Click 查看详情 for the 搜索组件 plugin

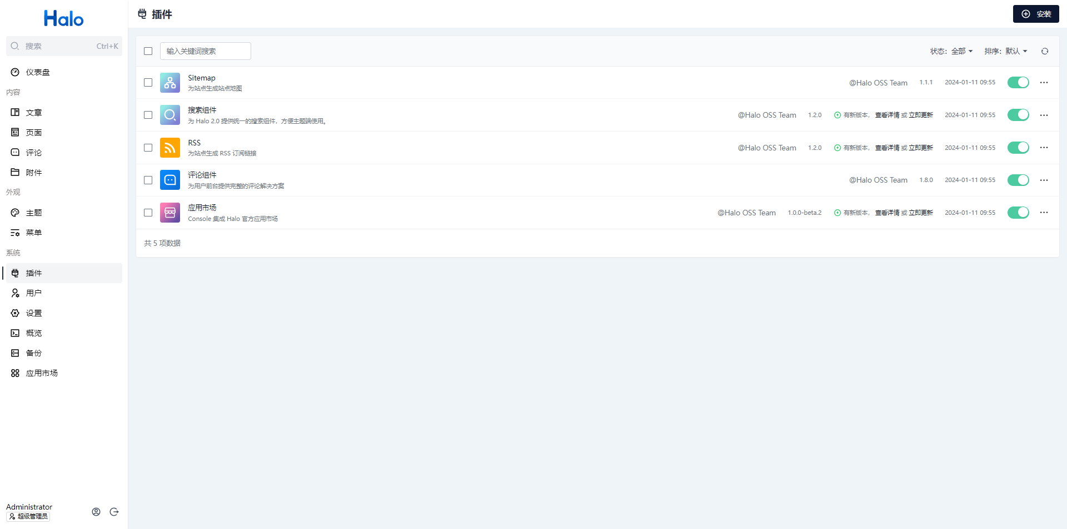click(x=887, y=115)
